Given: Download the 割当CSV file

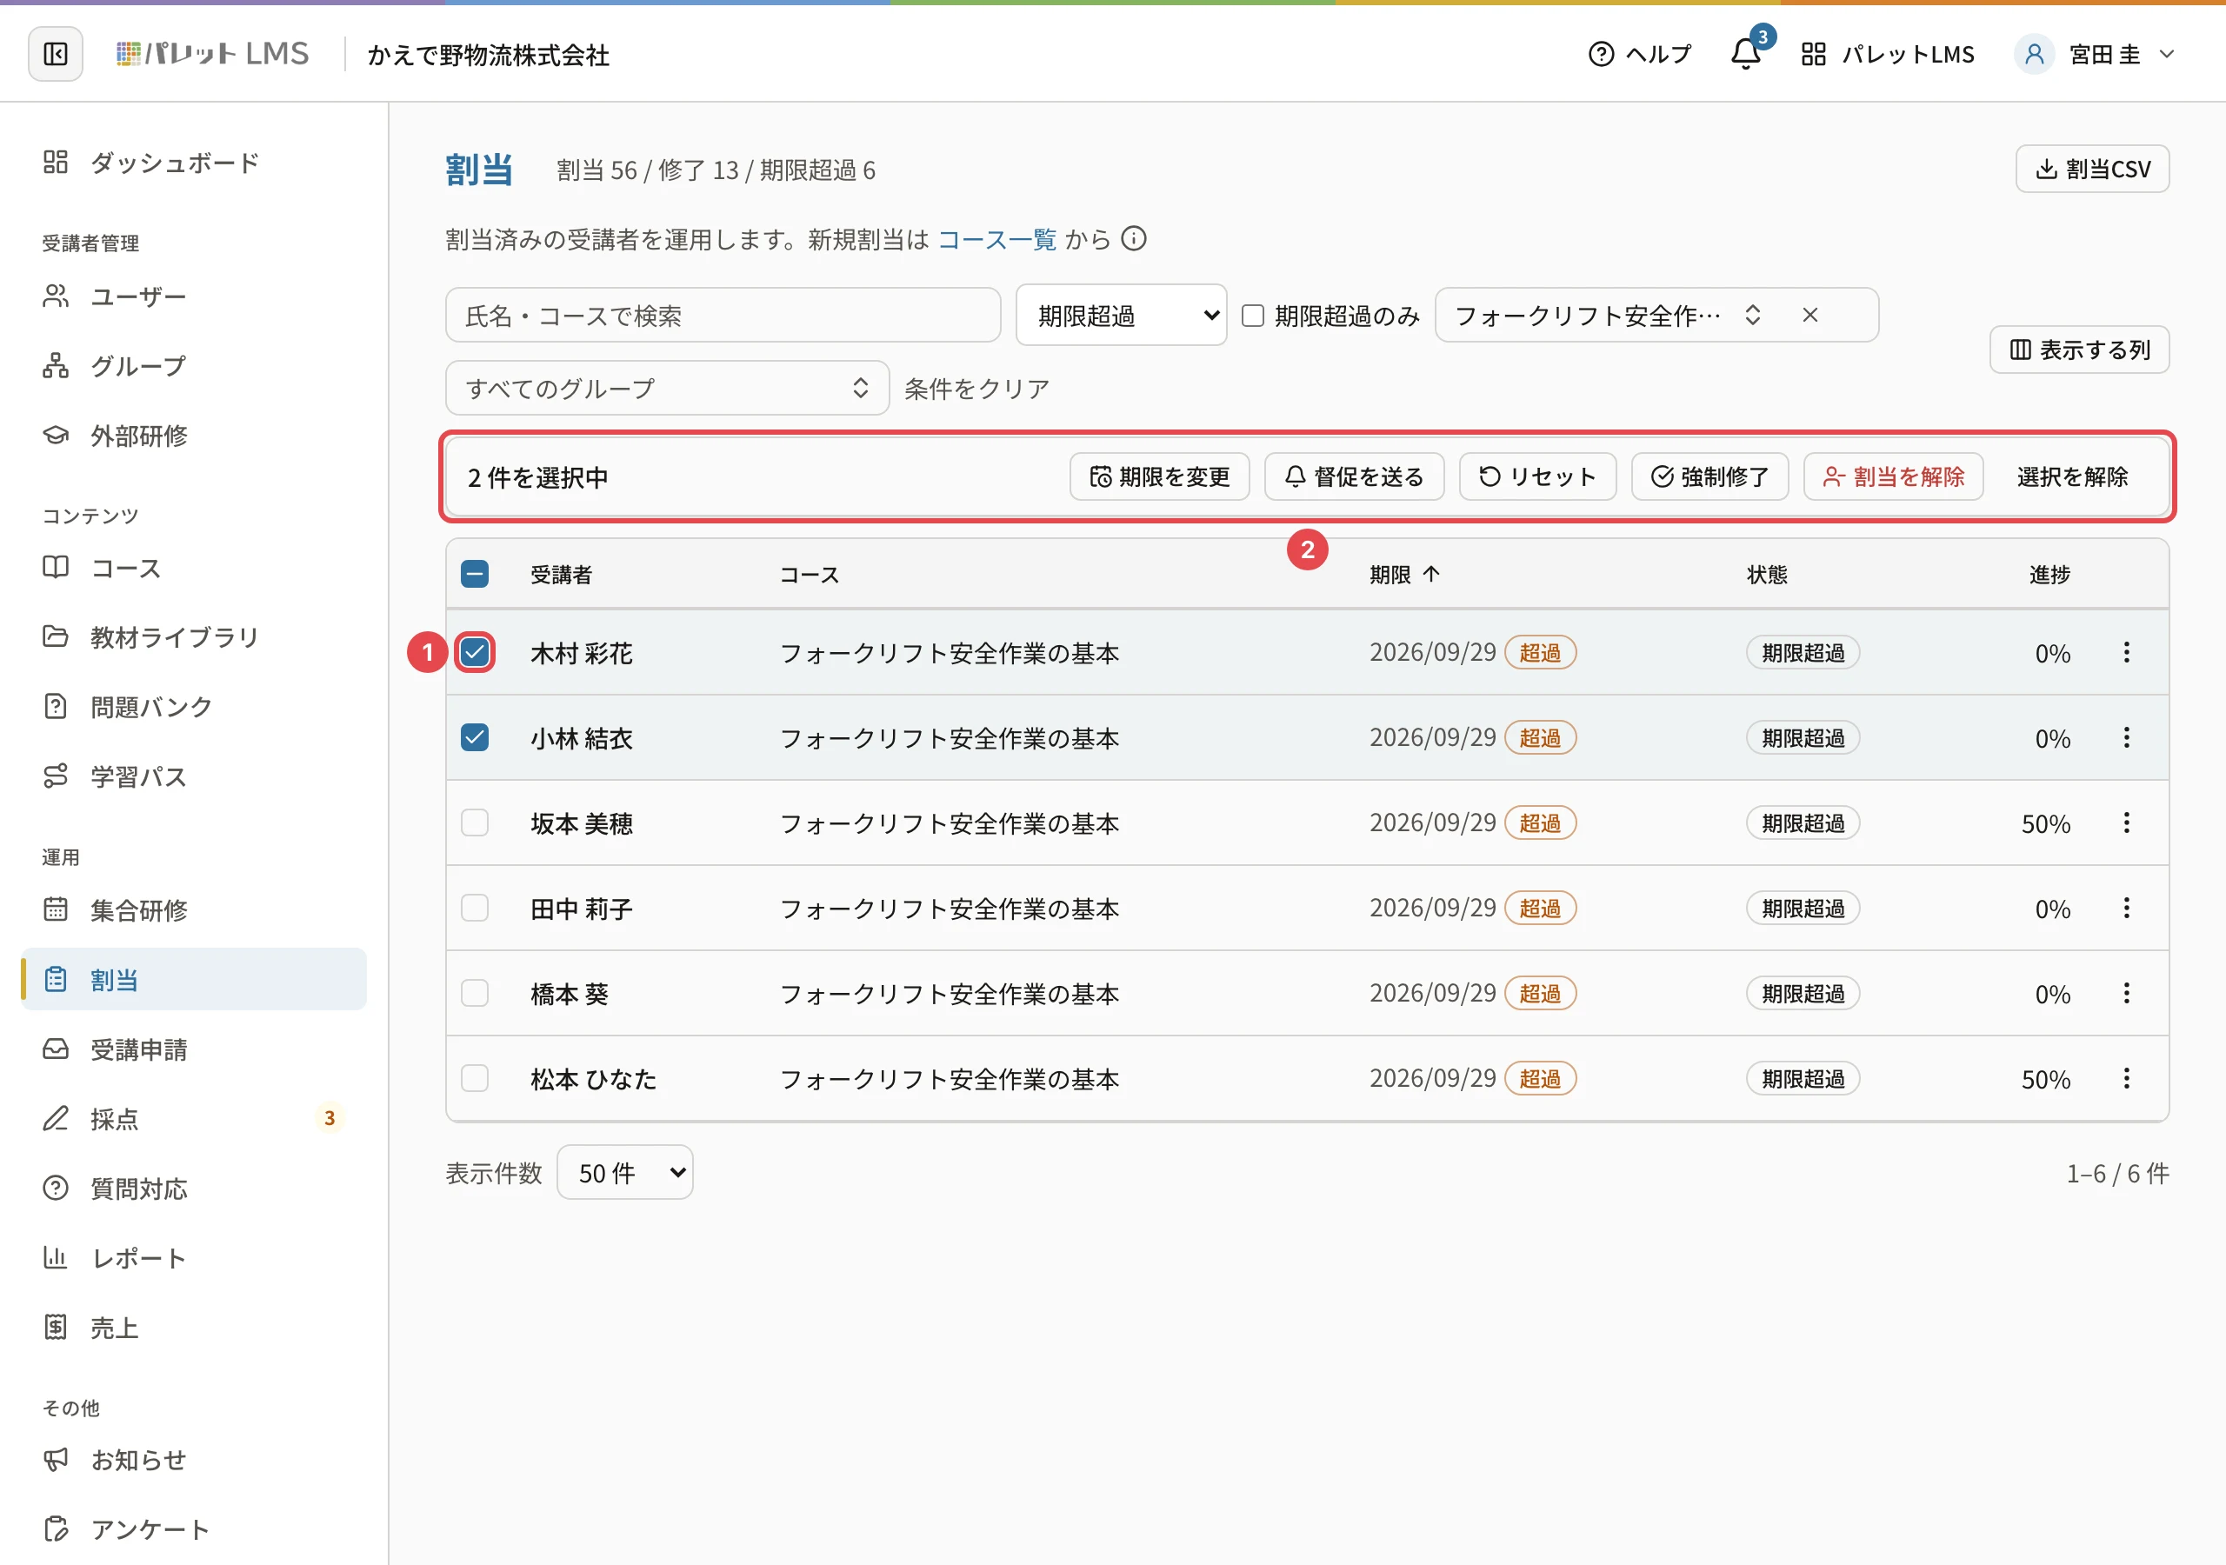Looking at the screenshot, I should [x=2091, y=169].
